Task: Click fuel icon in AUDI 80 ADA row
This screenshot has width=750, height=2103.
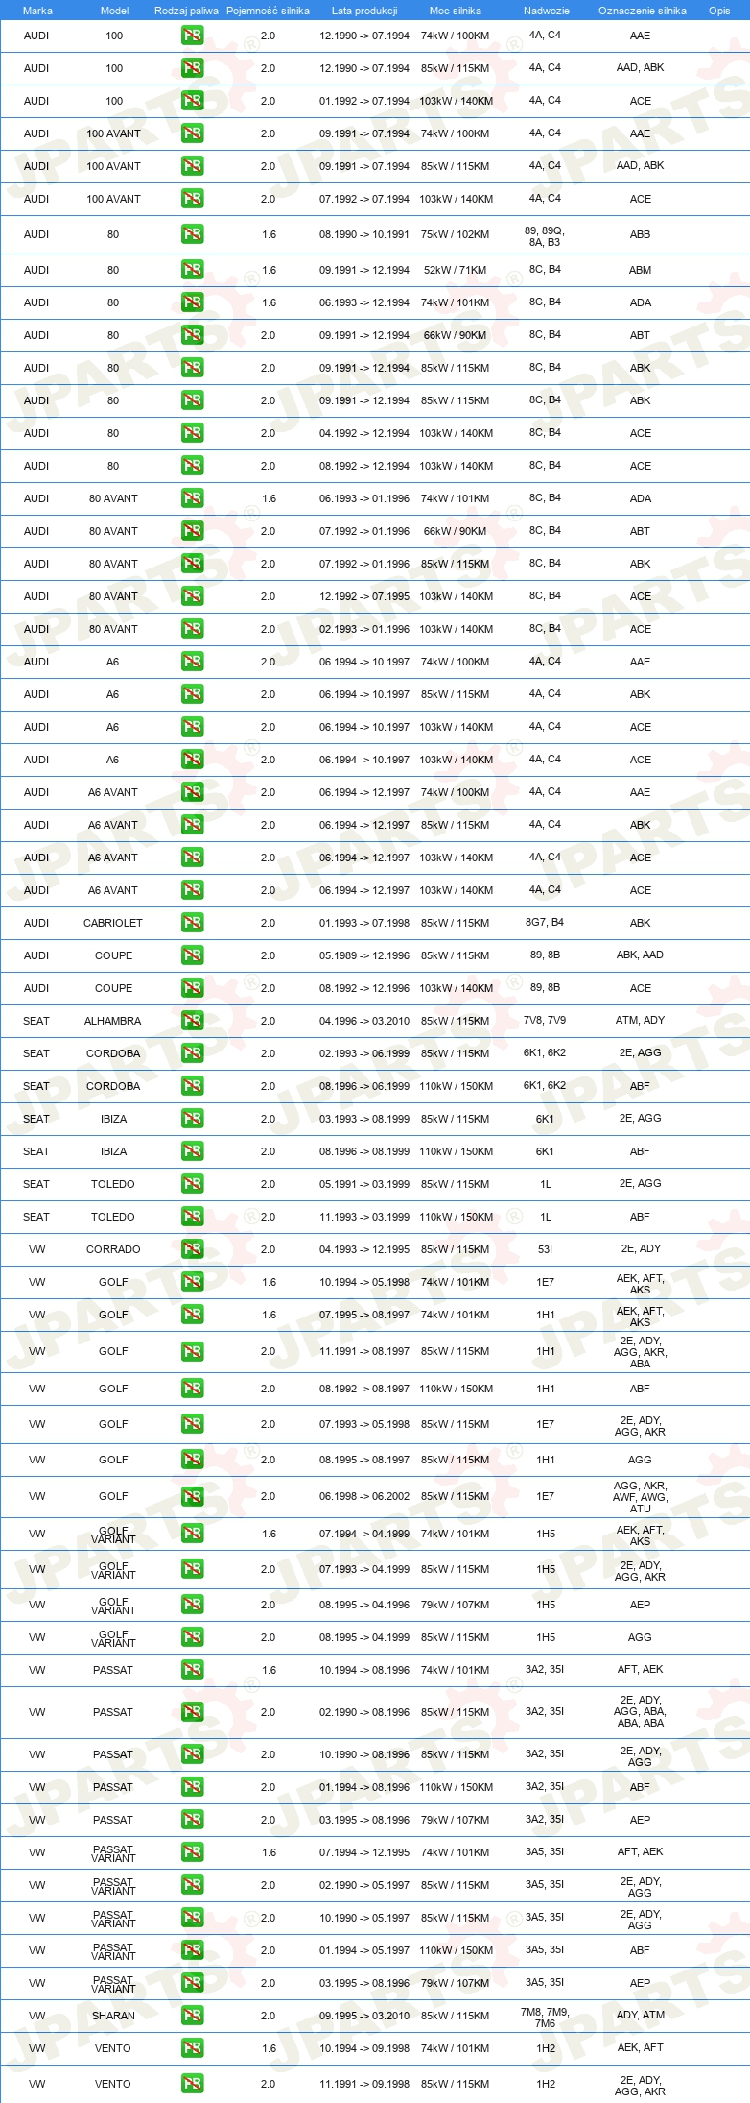Action: coord(192,302)
